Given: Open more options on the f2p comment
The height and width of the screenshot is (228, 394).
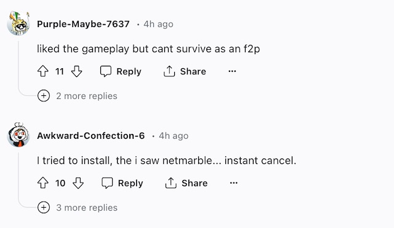Looking at the screenshot, I should tap(232, 71).
